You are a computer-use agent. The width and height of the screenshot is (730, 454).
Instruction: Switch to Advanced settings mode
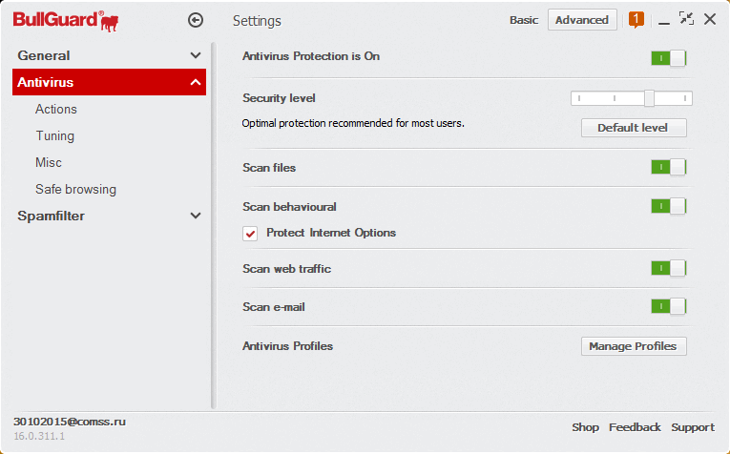coord(582,20)
